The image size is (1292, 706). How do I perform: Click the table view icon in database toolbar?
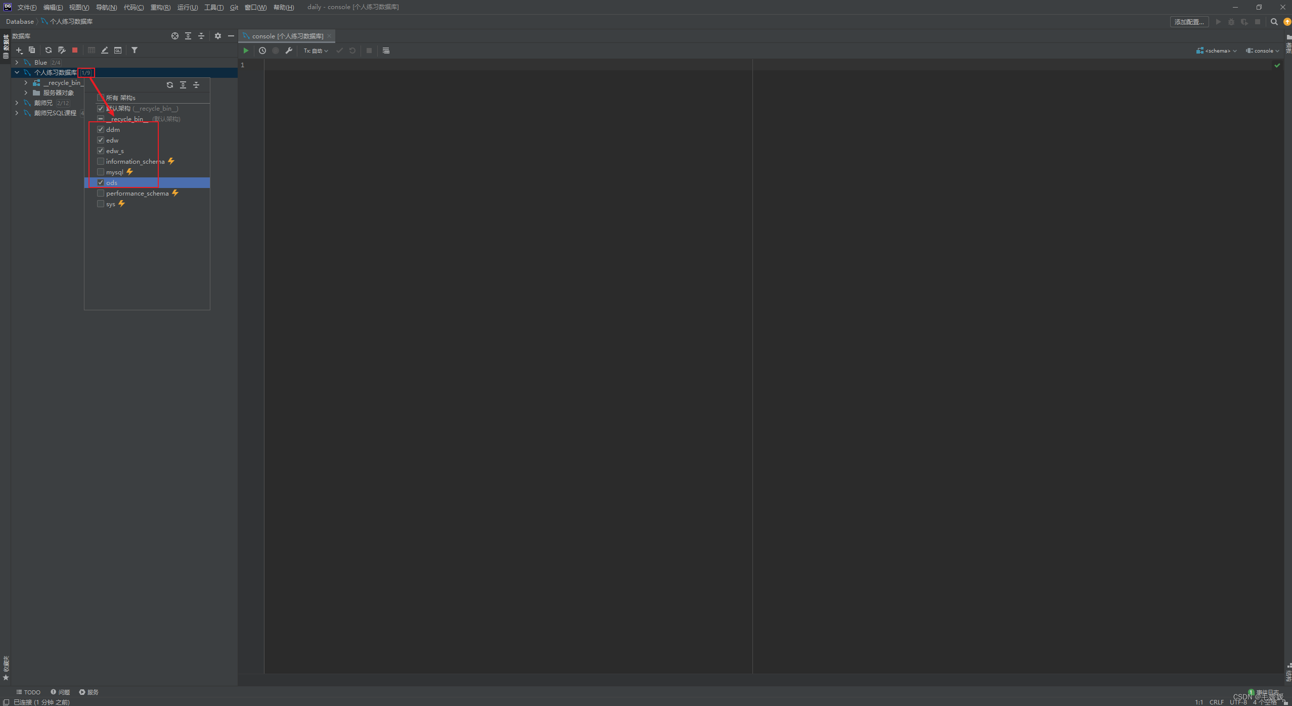[x=92, y=51]
